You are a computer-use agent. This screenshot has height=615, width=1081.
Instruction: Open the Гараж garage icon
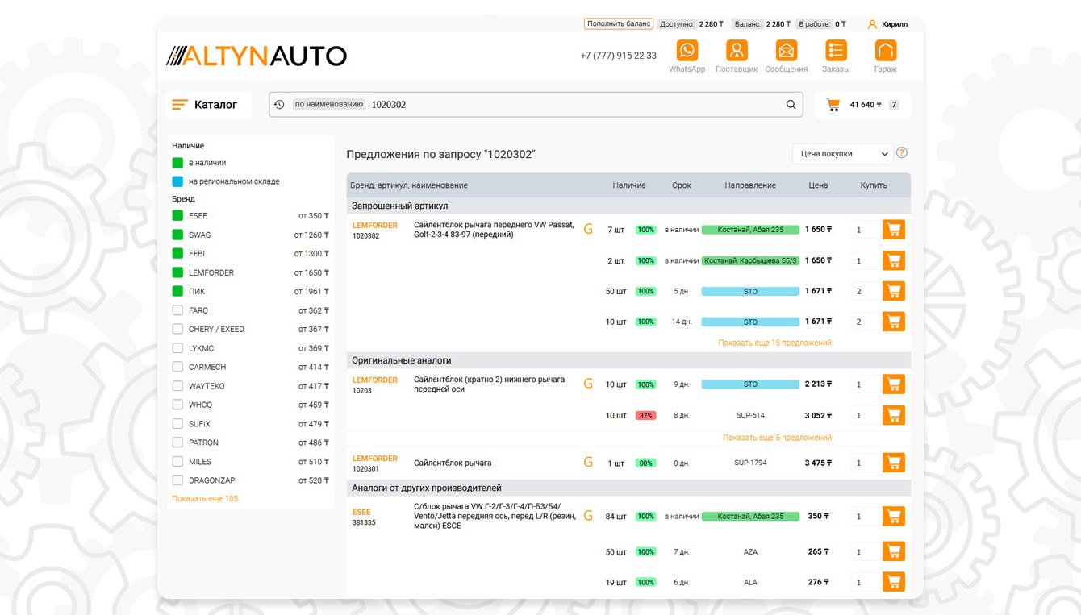click(x=886, y=51)
